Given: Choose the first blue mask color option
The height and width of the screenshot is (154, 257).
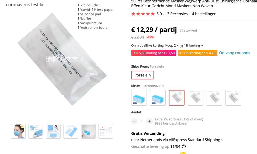Looking at the screenshot, I should (x=139, y=98).
